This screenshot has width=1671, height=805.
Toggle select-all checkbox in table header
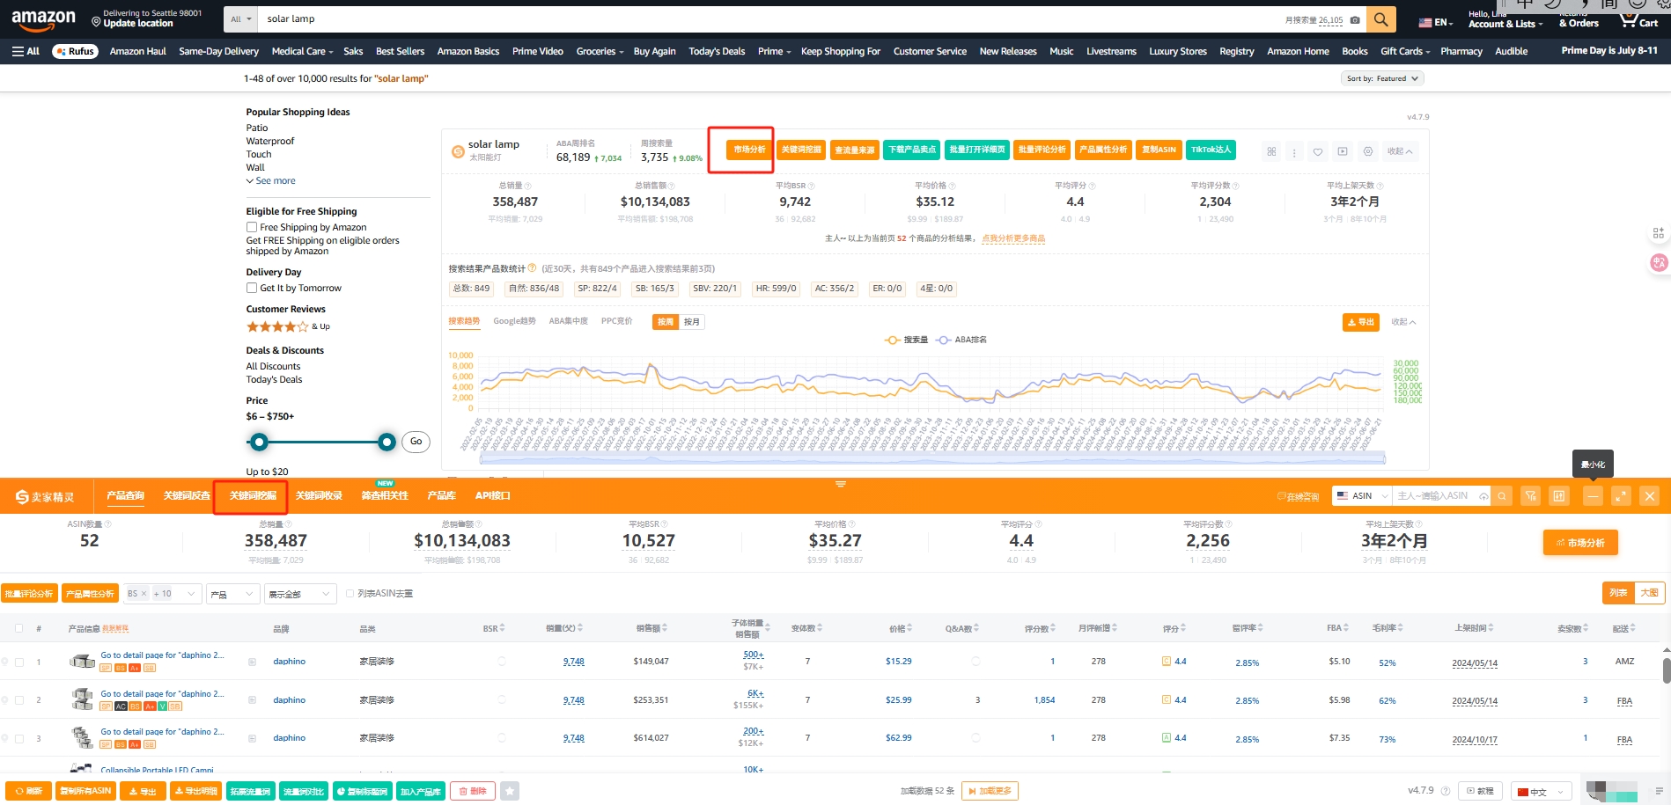point(18,628)
